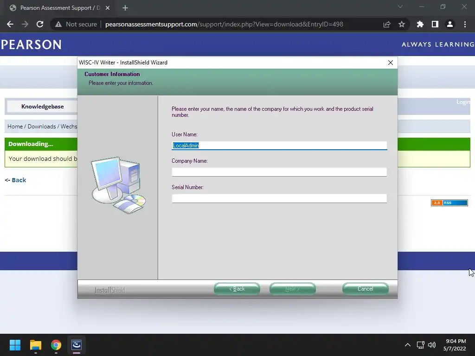This screenshot has width=475, height=356.
Task: Click the Downloads breadcrumb link
Action: (x=42, y=127)
